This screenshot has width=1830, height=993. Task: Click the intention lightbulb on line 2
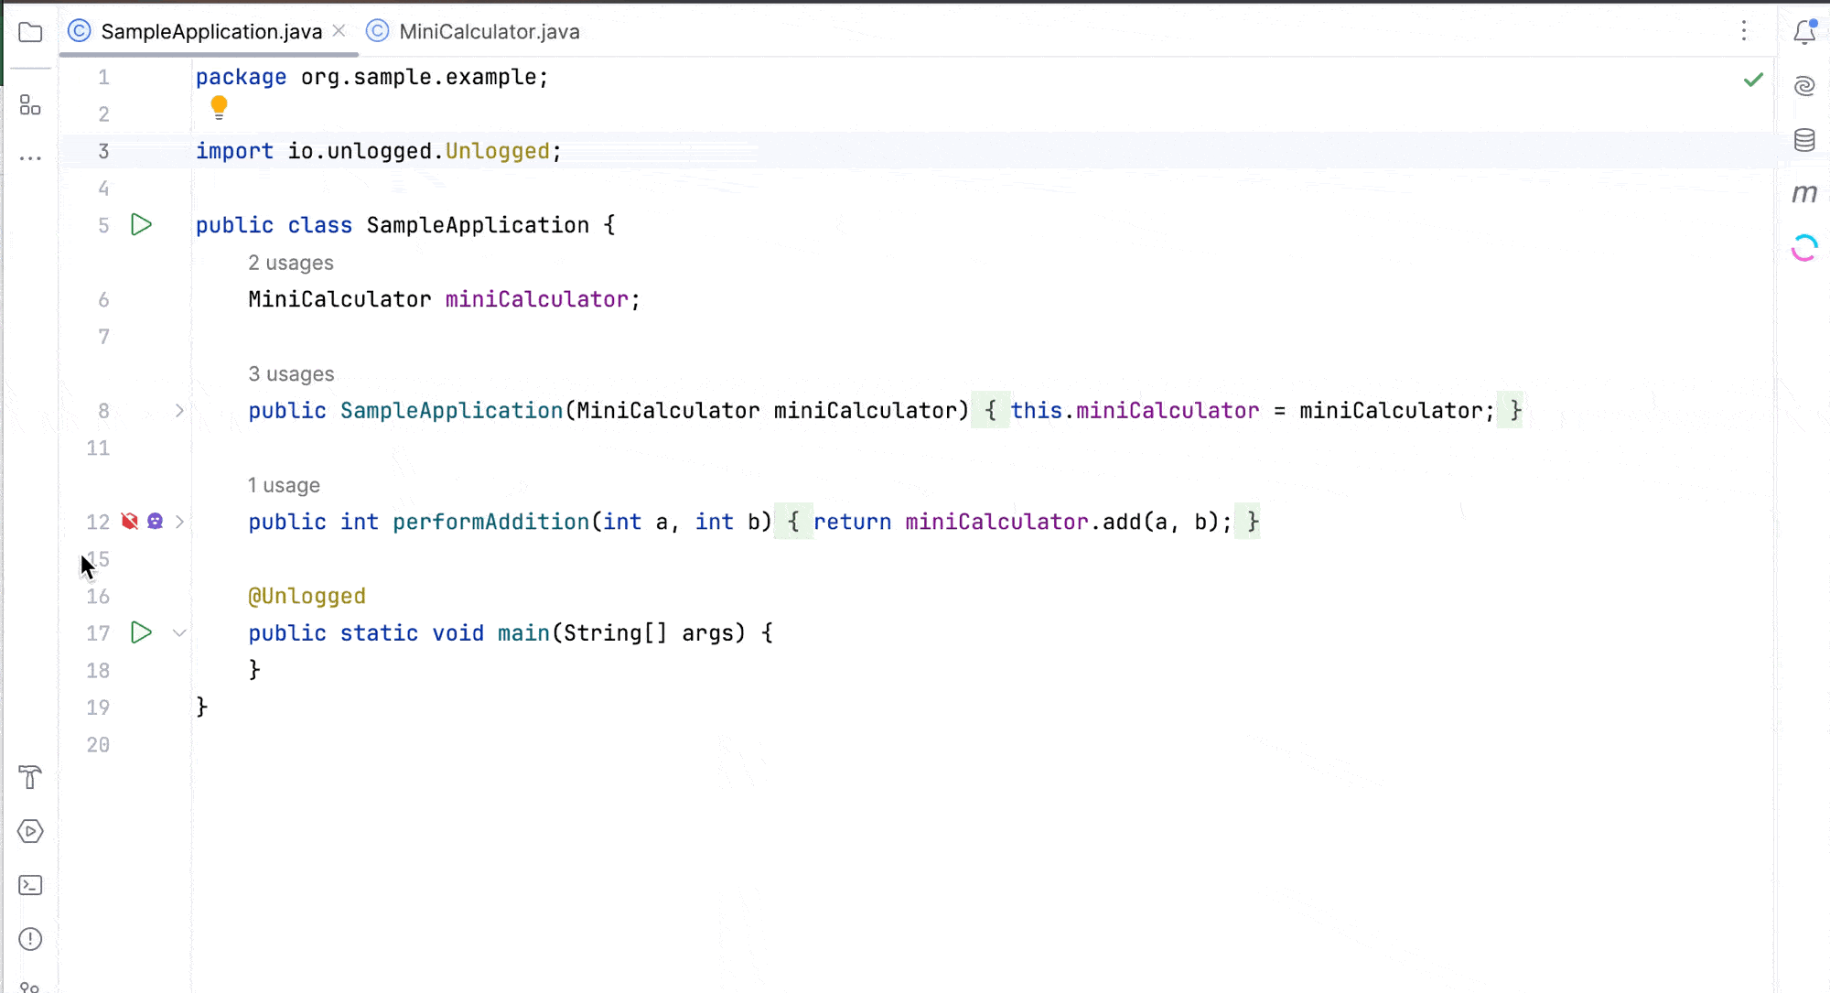tap(219, 107)
